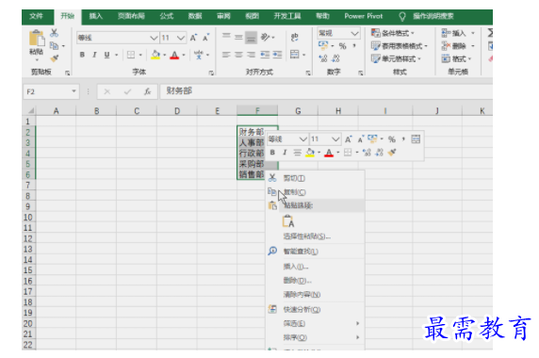Increase font size on mini toolbar
This screenshot has width=539, height=358.
[348, 139]
